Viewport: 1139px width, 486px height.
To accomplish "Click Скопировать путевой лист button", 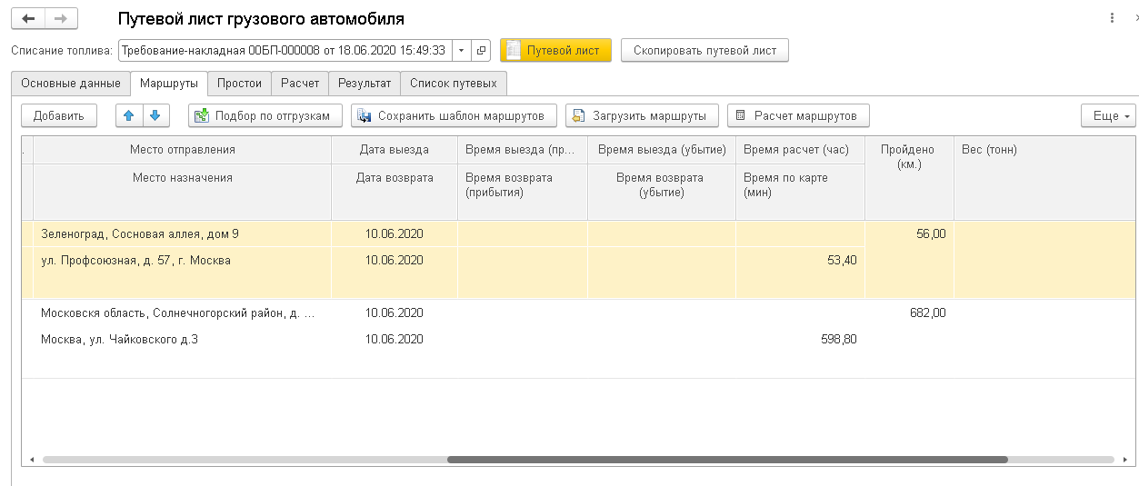I will coord(704,51).
